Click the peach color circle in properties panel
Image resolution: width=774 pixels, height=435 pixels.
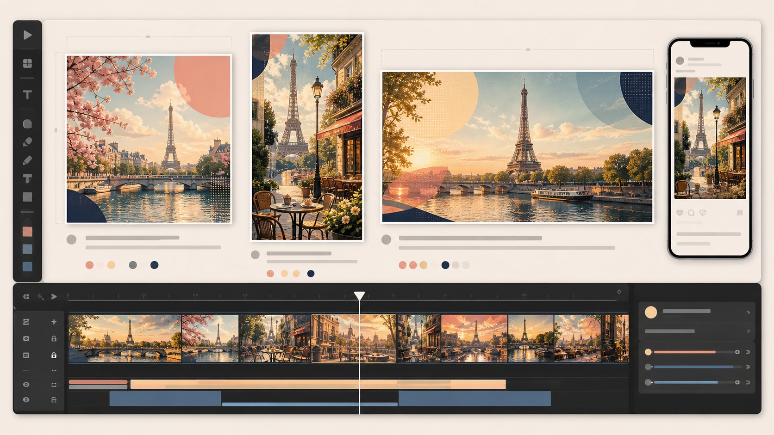[651, 312]
